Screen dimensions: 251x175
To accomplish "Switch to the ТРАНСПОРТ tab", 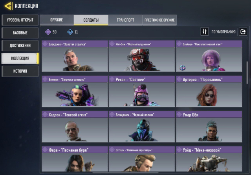I will pyautogui.click(x=125, y=20).
